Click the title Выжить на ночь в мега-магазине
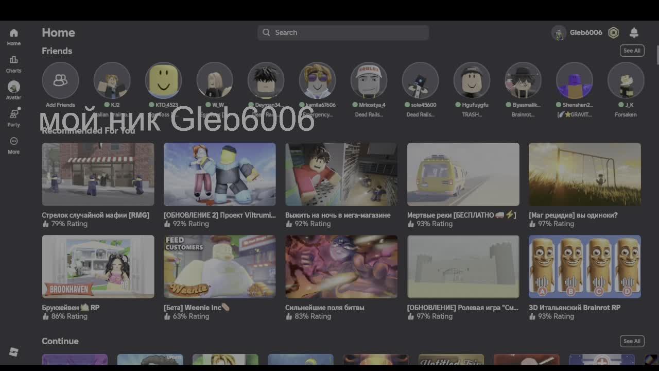659x371 pixels. [338, 215]
